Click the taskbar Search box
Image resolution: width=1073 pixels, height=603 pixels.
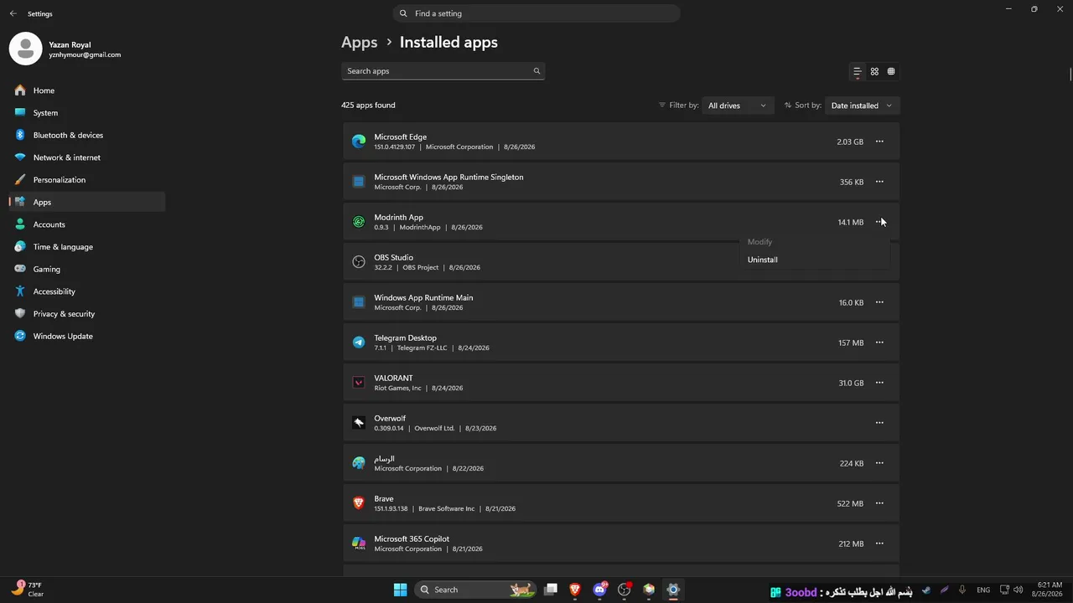pyautogui.click(x=476, y=590)
